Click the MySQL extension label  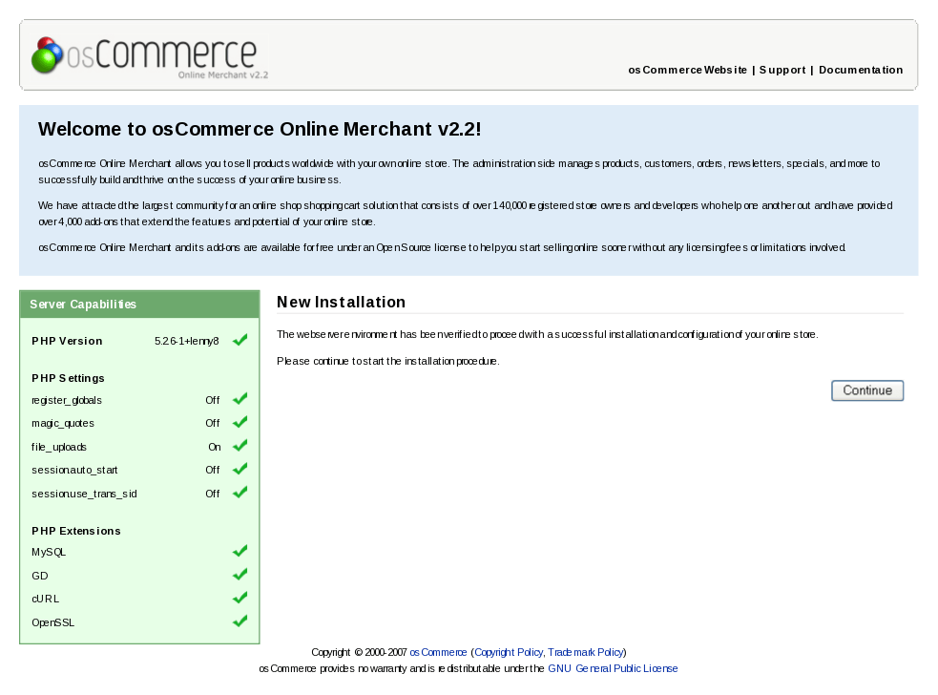(49, 552)
